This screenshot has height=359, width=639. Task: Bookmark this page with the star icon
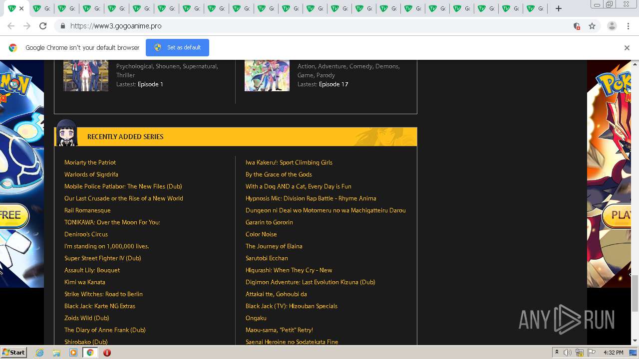click(592, 26)
